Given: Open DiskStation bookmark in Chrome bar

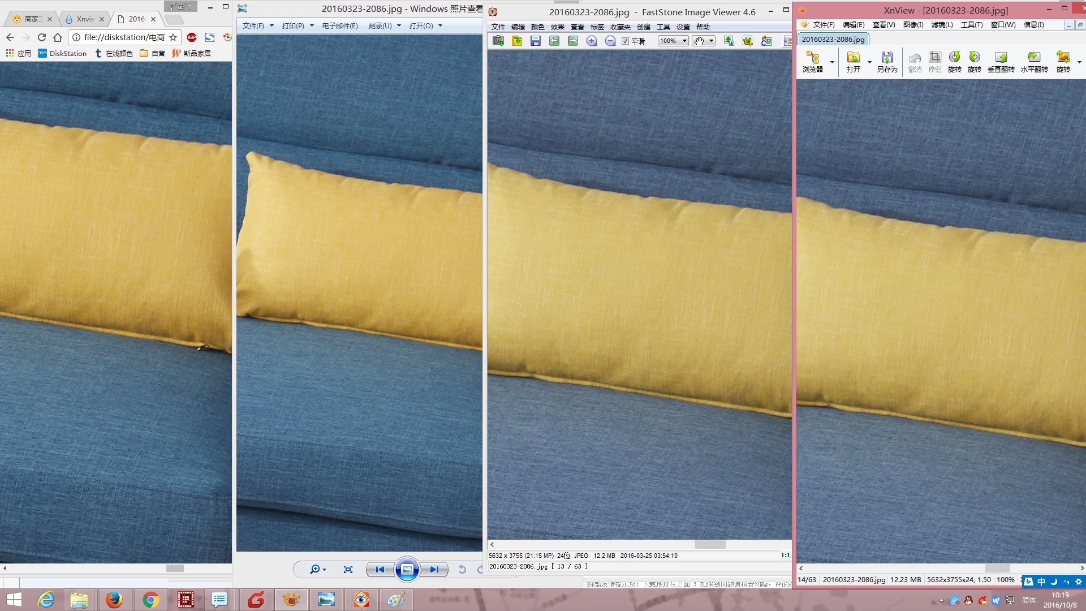Looking at the screenshot, I should [62, 53].
